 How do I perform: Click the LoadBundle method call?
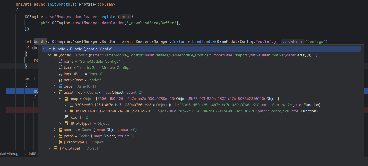point(204,42)
